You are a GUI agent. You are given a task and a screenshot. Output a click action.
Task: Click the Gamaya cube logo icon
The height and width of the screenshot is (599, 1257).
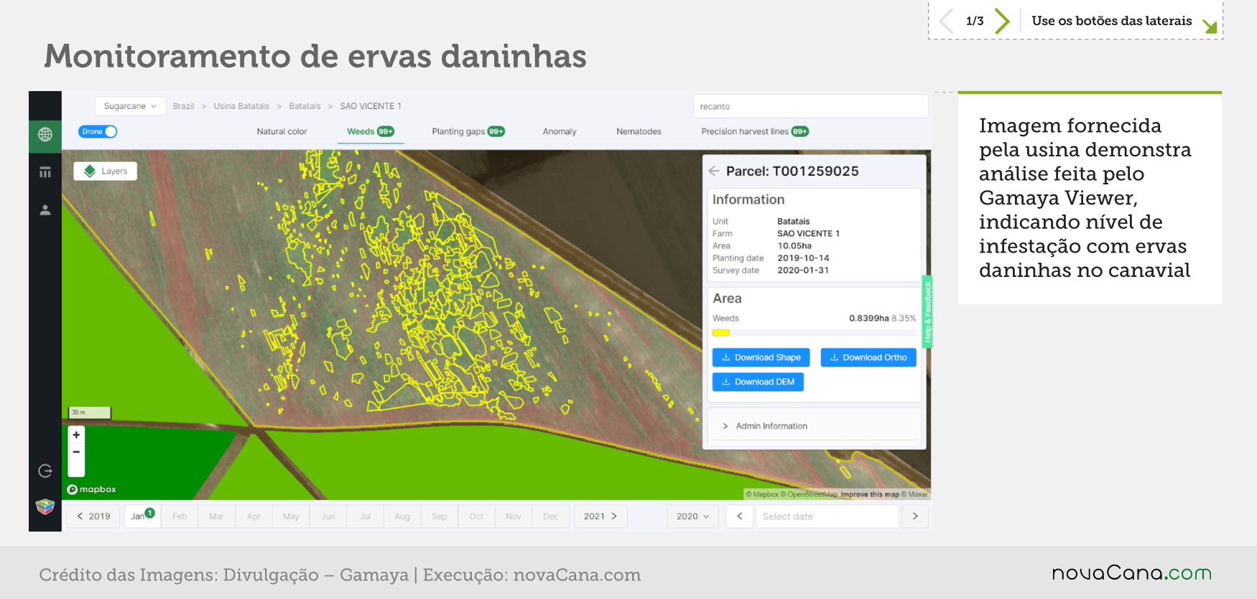(45, 507)
